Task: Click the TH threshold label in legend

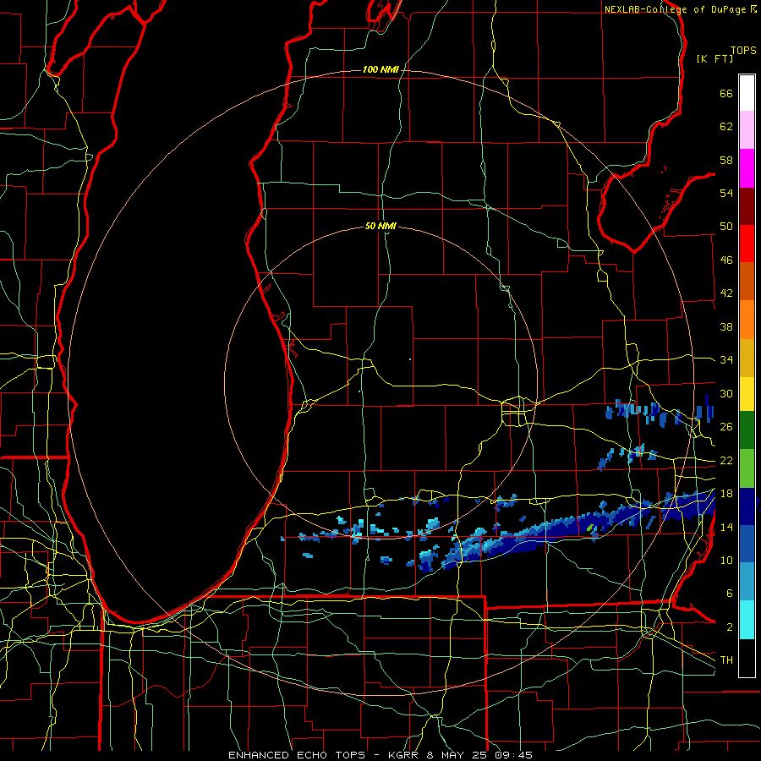Action: tap(726, 660)
